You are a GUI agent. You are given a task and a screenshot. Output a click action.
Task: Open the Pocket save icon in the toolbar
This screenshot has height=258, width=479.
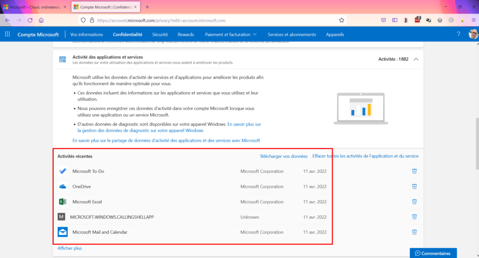point(384,20)
